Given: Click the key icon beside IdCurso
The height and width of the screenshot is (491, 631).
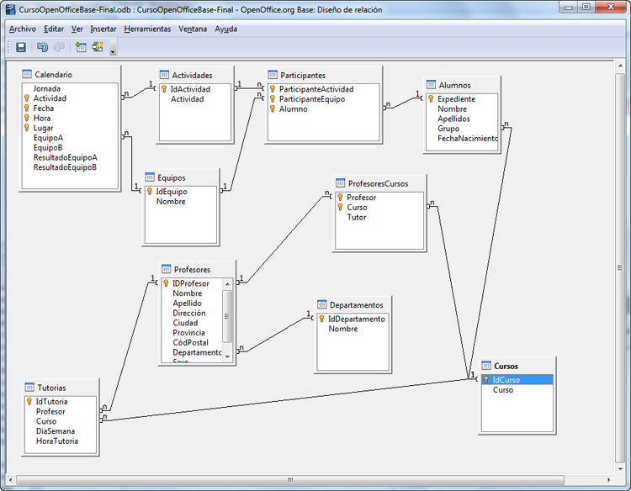Looking at the screenshot, I should pyautogui.click(x=486, y=380).
